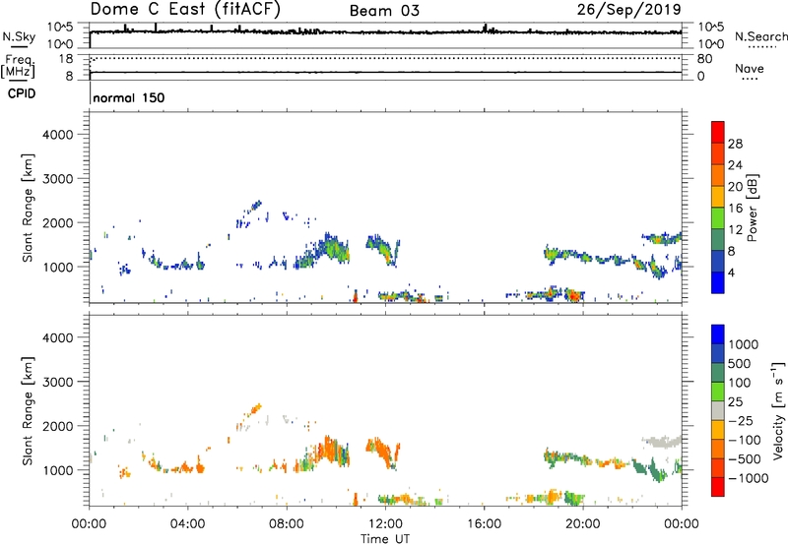
Task: Click the 'Velocity [m s-1]' colorbar label
Action: coord(778,410)
